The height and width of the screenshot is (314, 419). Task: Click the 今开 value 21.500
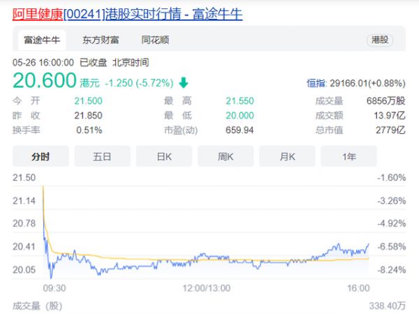pyautogui.click(x=88, y=101)
